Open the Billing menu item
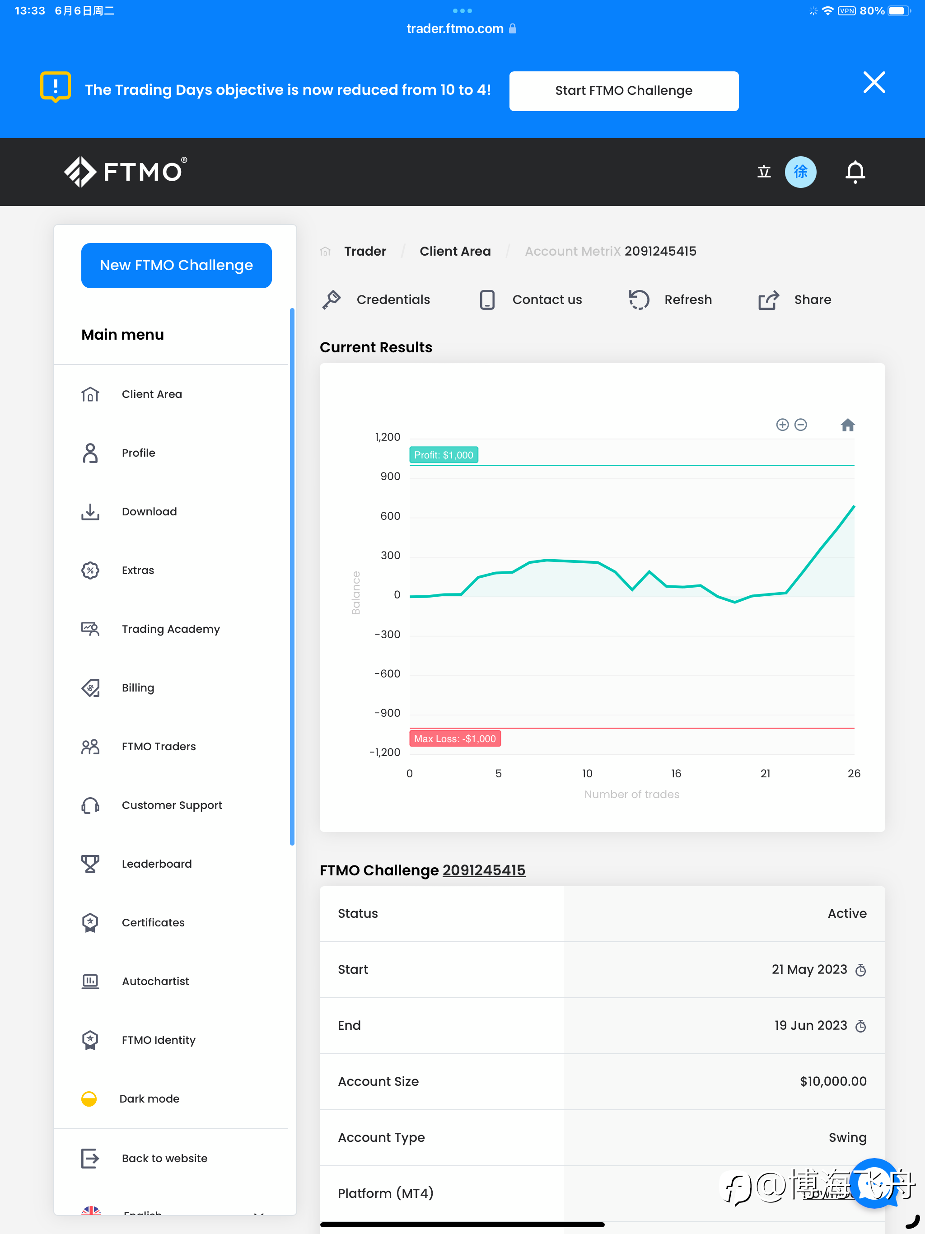 [138, 688]
